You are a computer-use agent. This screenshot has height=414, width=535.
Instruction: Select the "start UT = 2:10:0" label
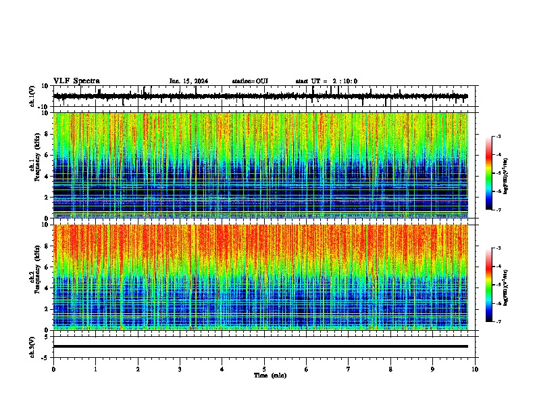pyautogui.click(x=326, y=81)
